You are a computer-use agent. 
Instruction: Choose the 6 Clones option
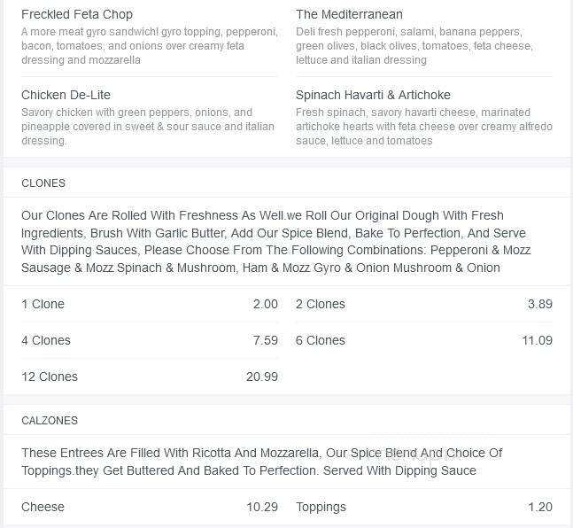pyautogui.click(x=424, y=340)
